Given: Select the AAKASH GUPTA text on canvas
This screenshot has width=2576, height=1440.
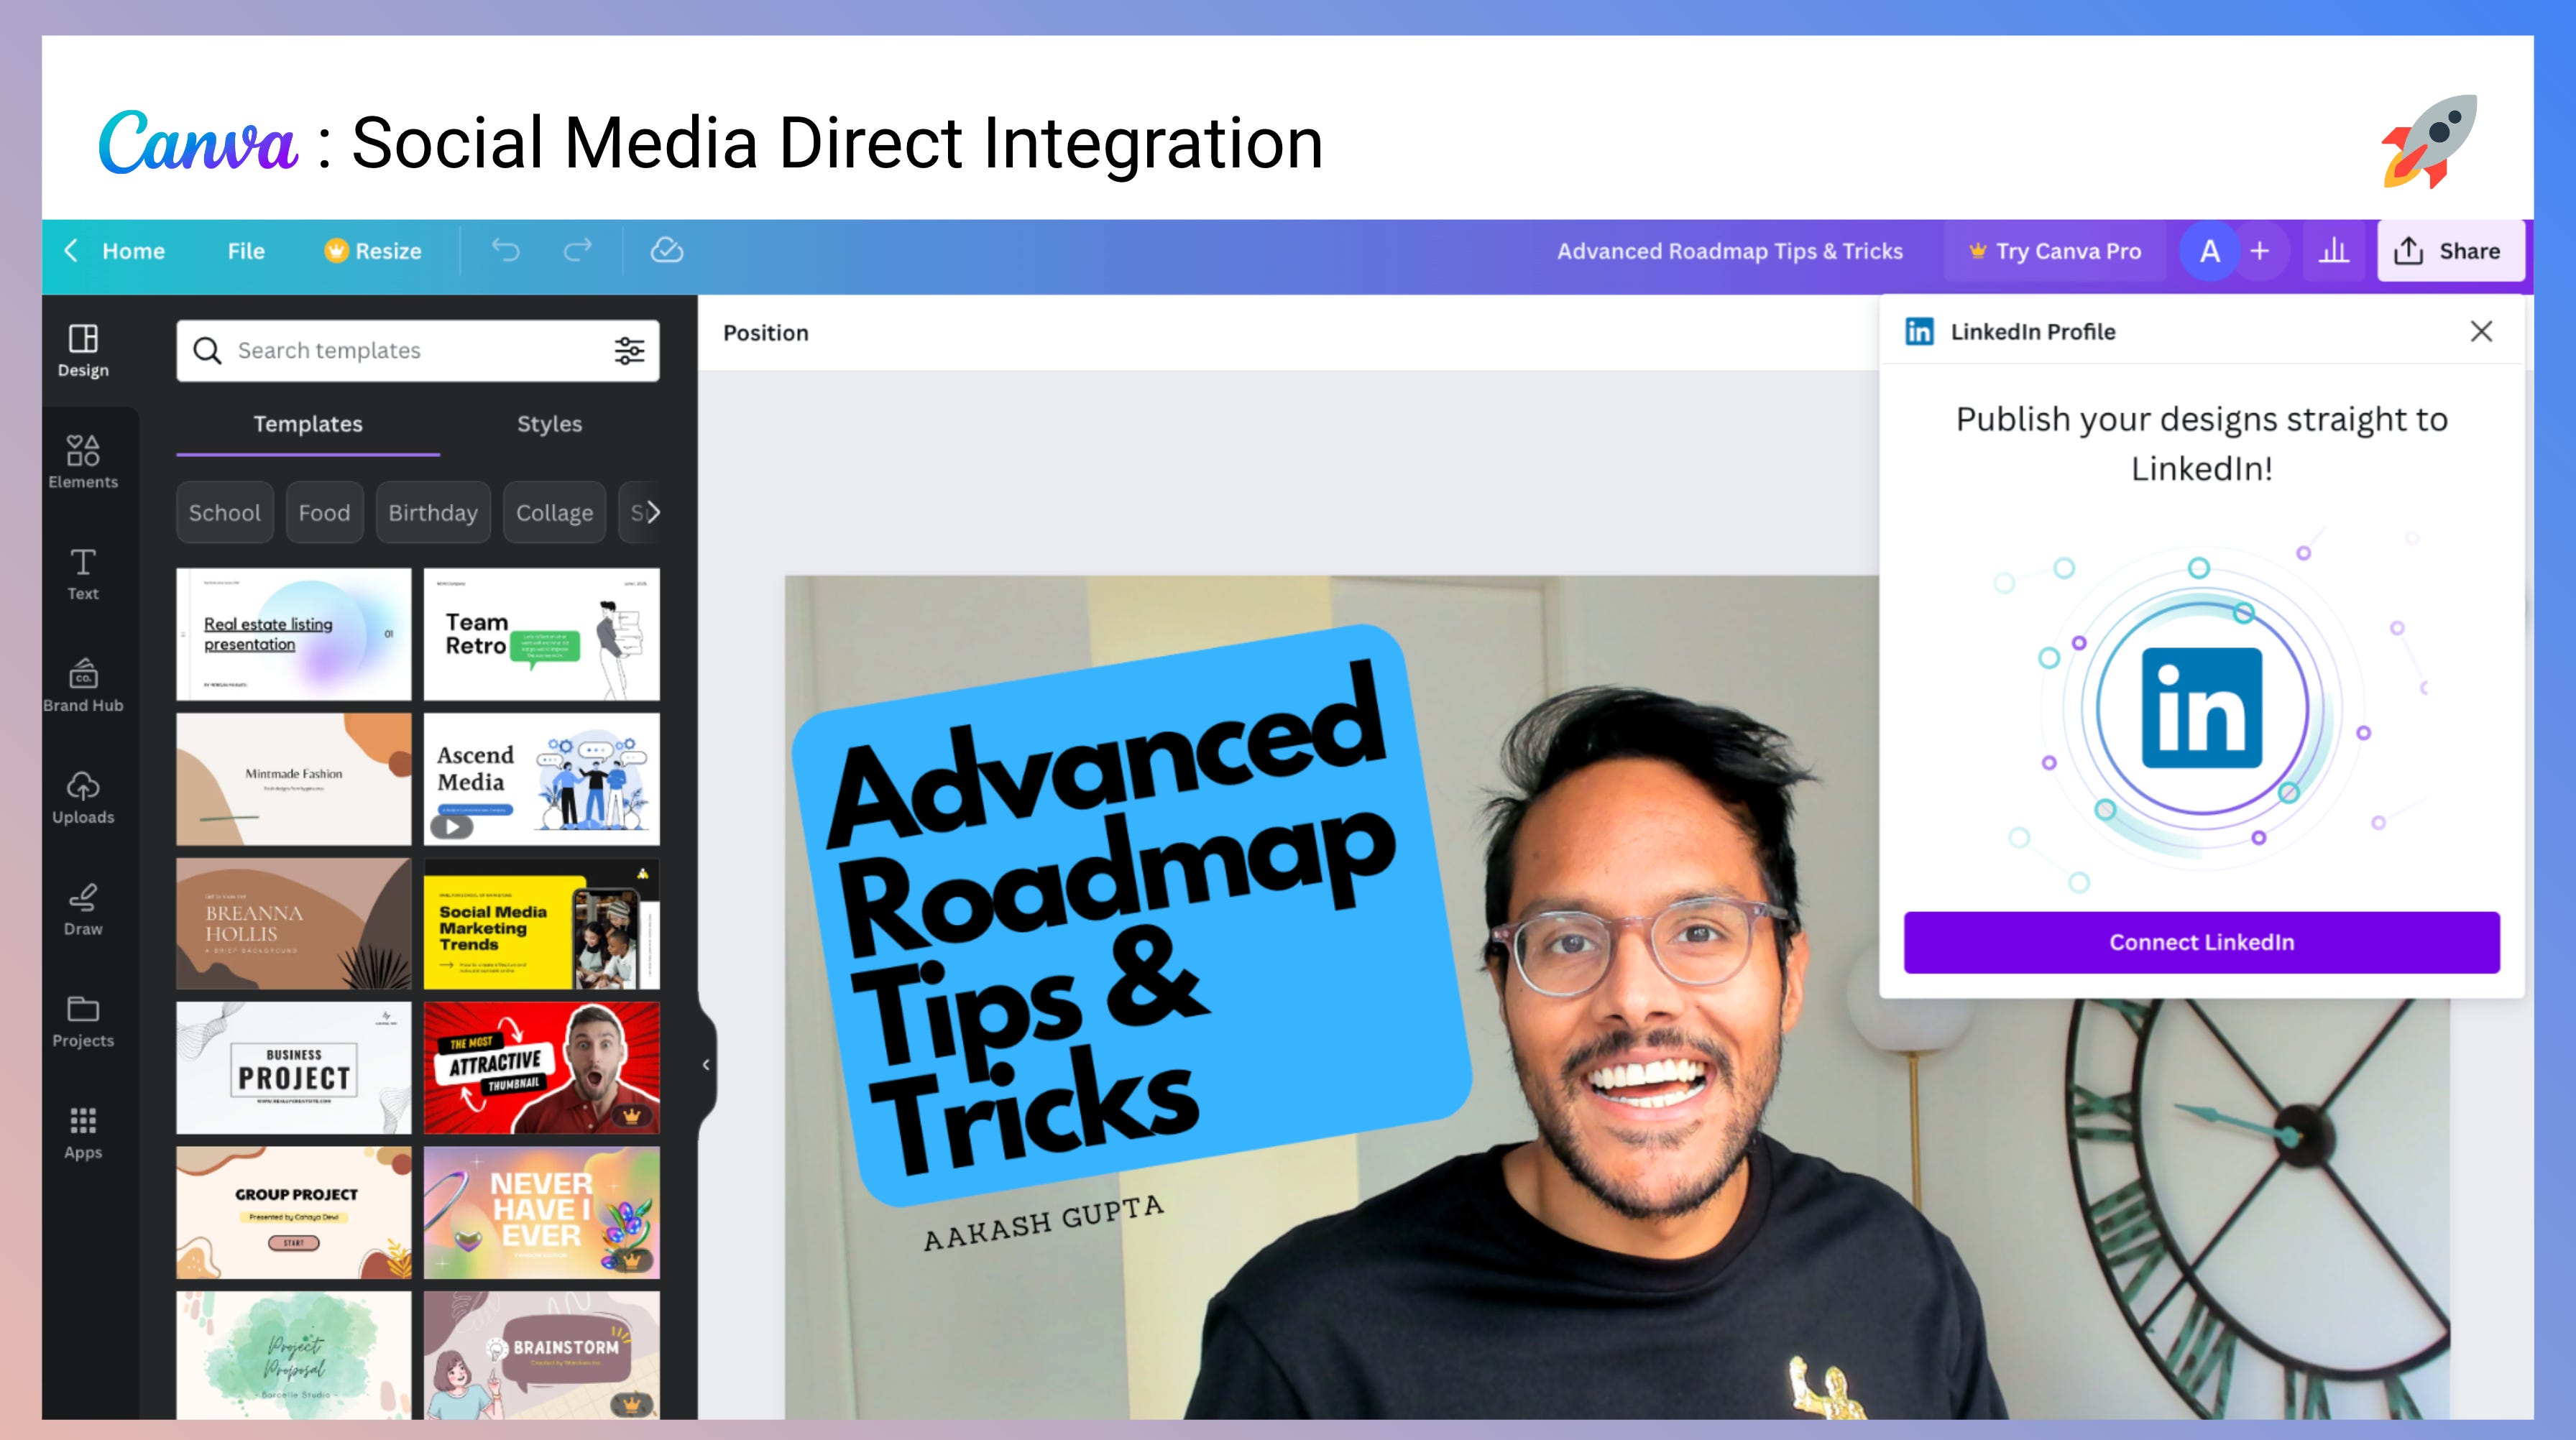Looking at the screenshot, I should click(x=1043, y=1223).
